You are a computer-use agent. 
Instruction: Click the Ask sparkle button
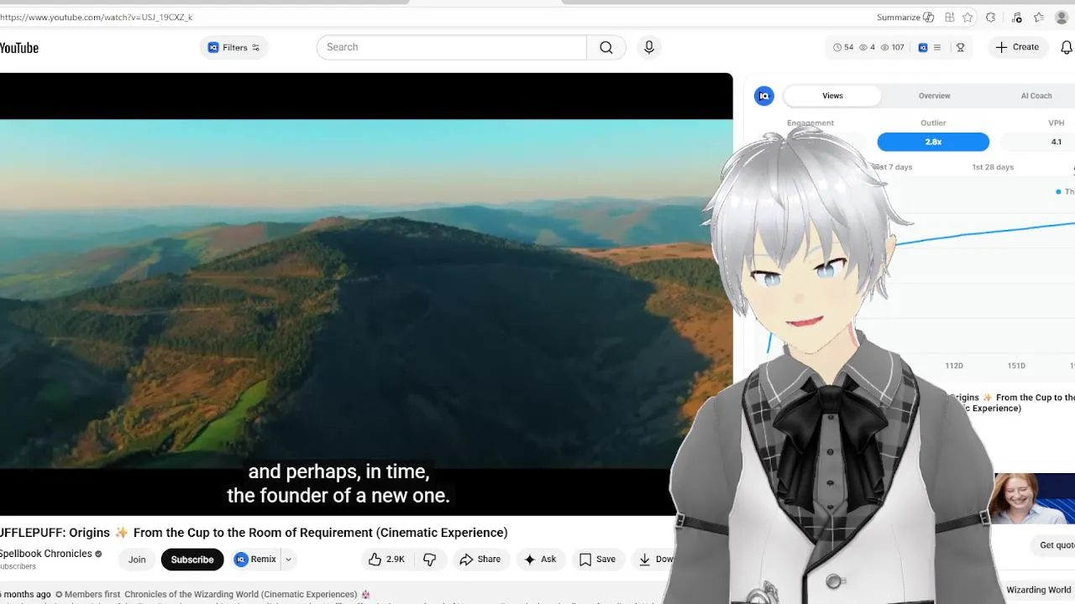click(x=540, y=560)
